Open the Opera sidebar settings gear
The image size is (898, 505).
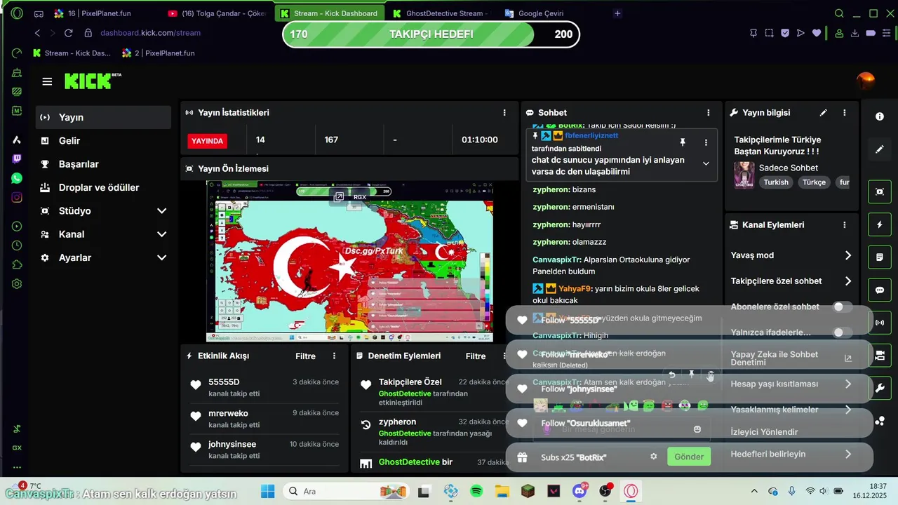pos(17,284)
